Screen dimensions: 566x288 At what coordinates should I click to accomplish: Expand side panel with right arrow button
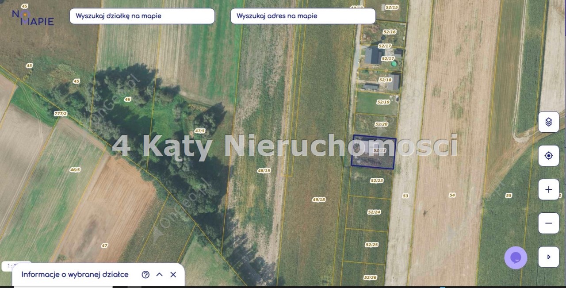point(548,257)
